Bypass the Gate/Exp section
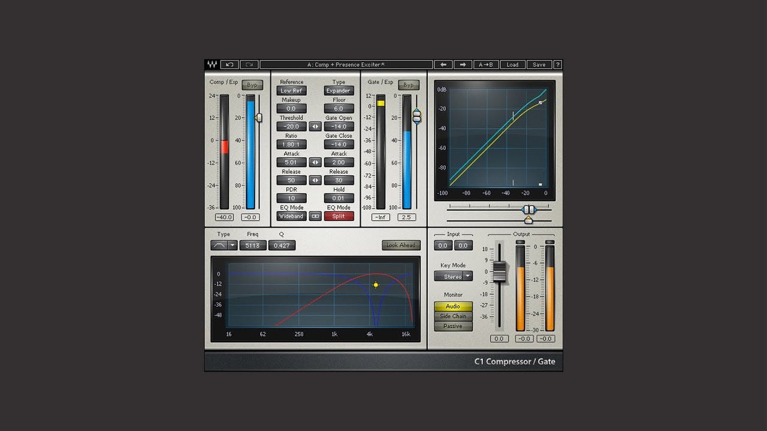 point(409,84)
